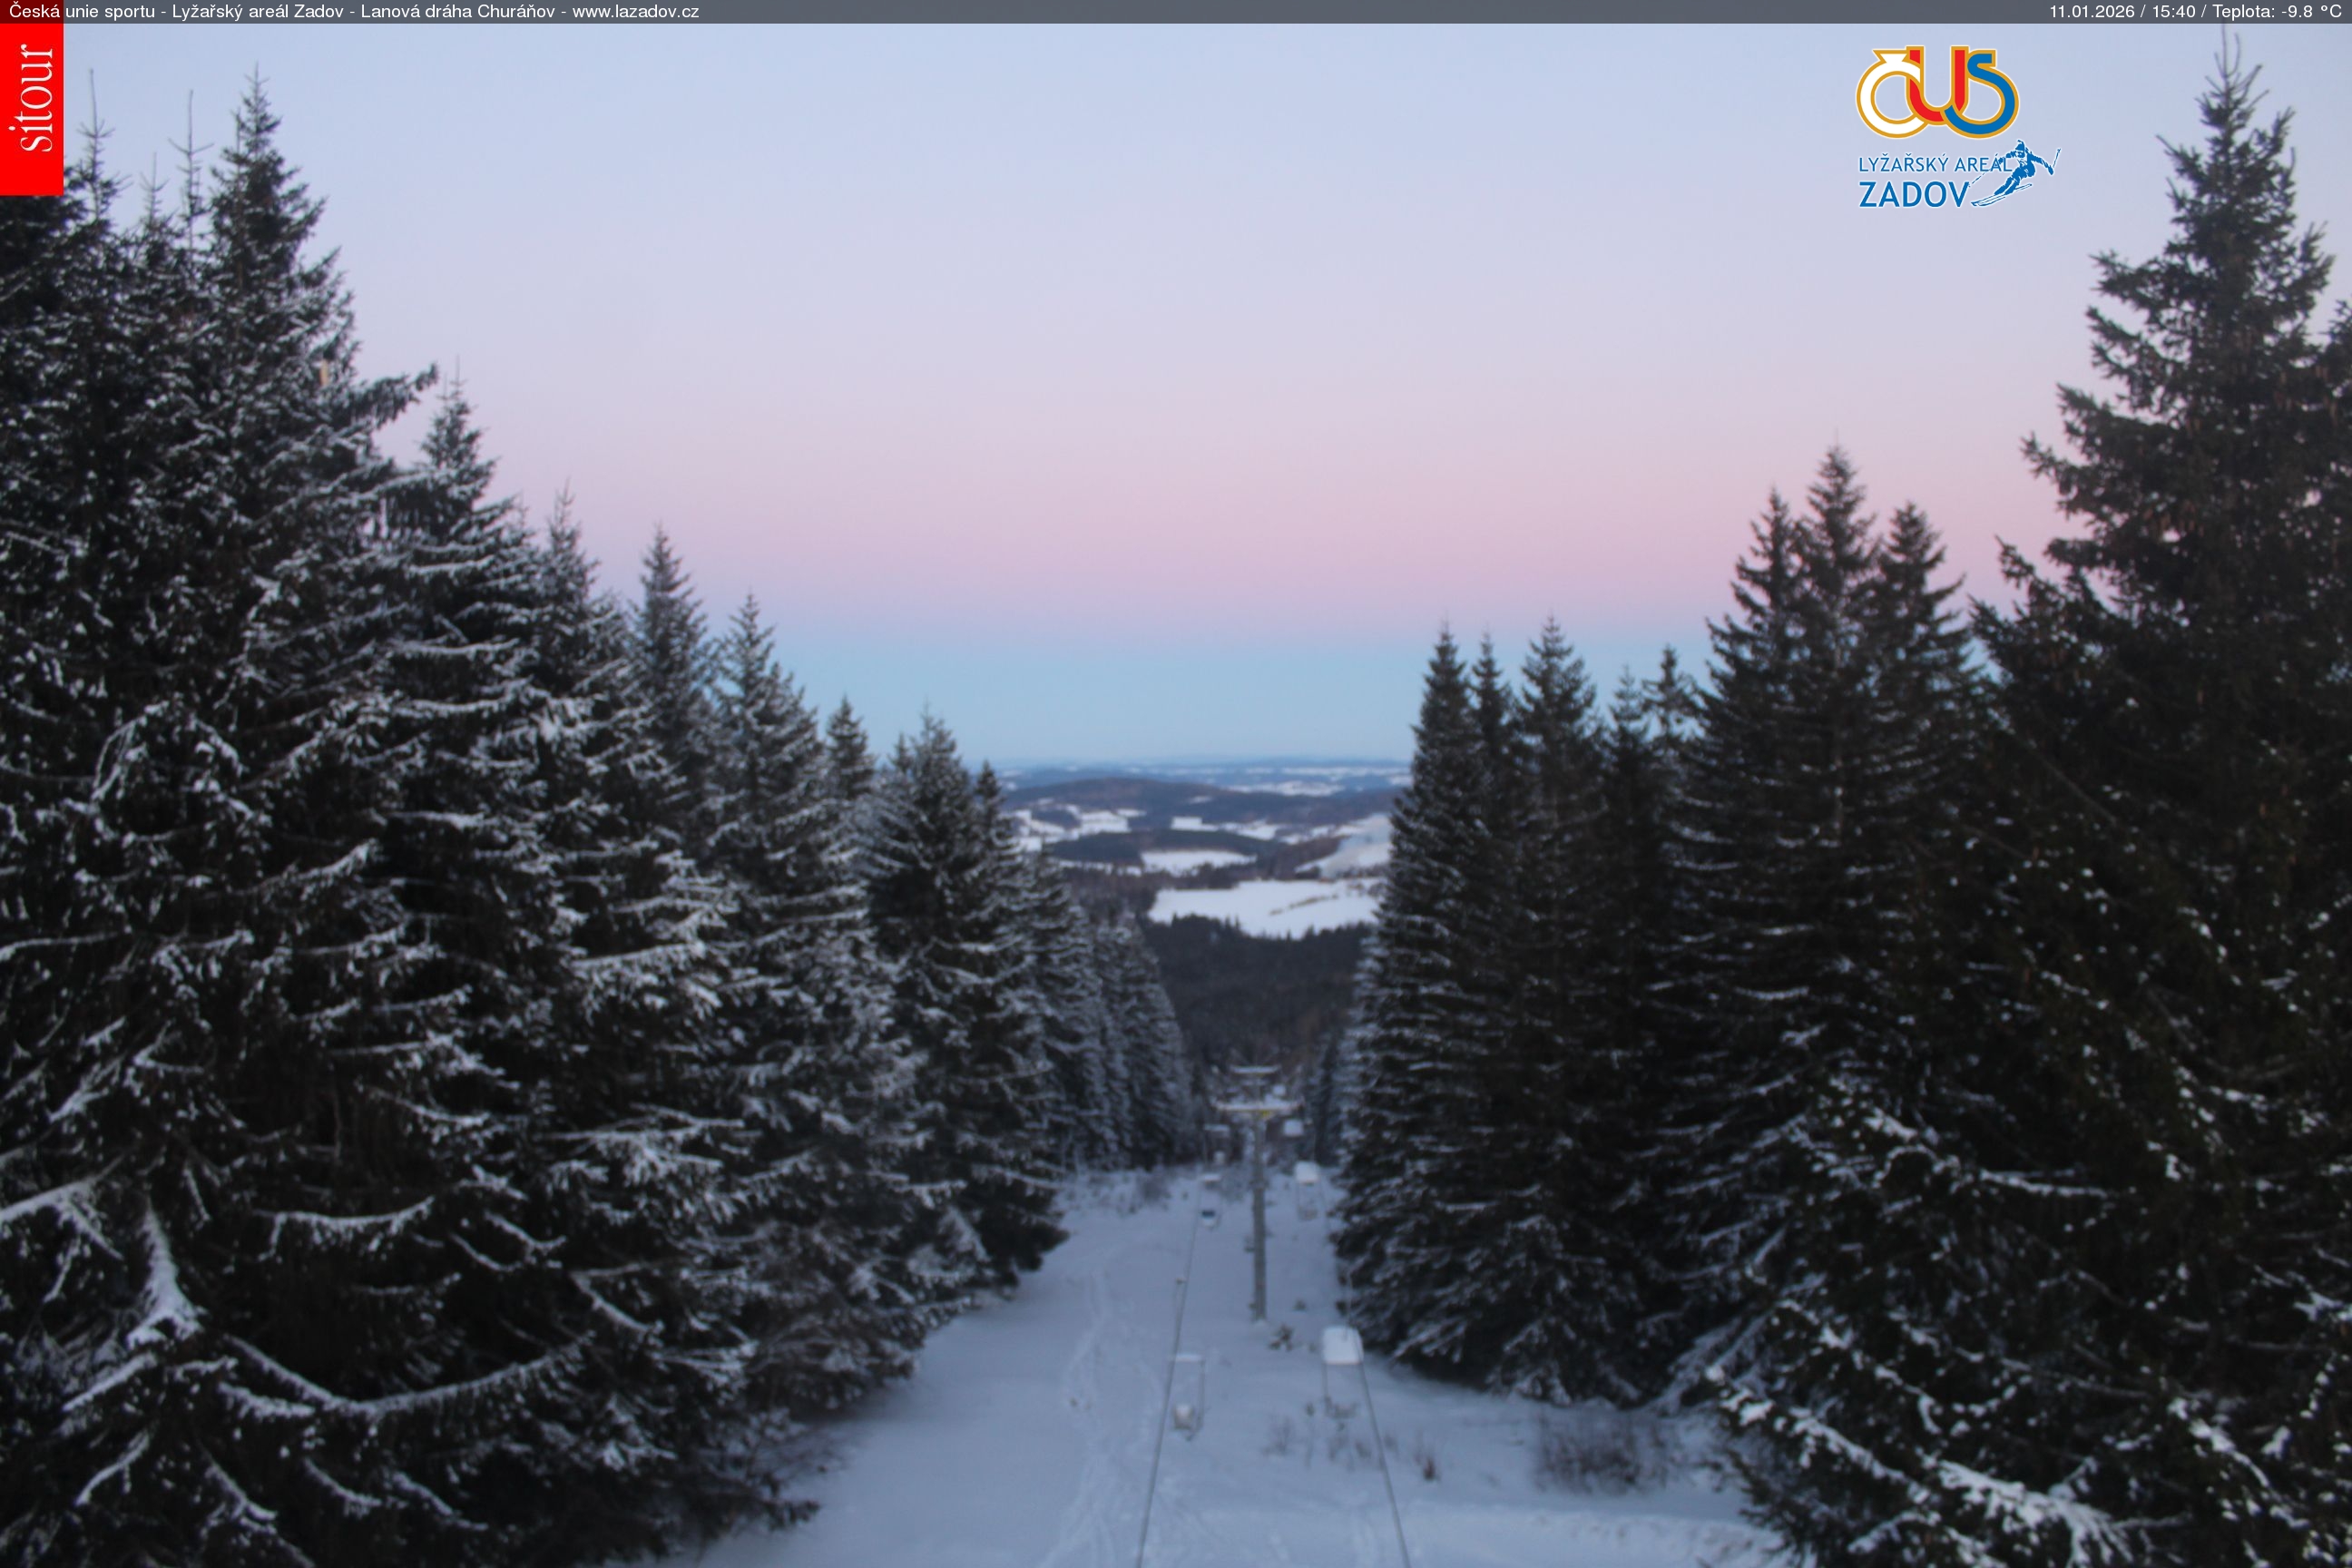2352x1568 pixels.
Task: Open www.lazadov.cz link in header bar
Action: [635, 12]
